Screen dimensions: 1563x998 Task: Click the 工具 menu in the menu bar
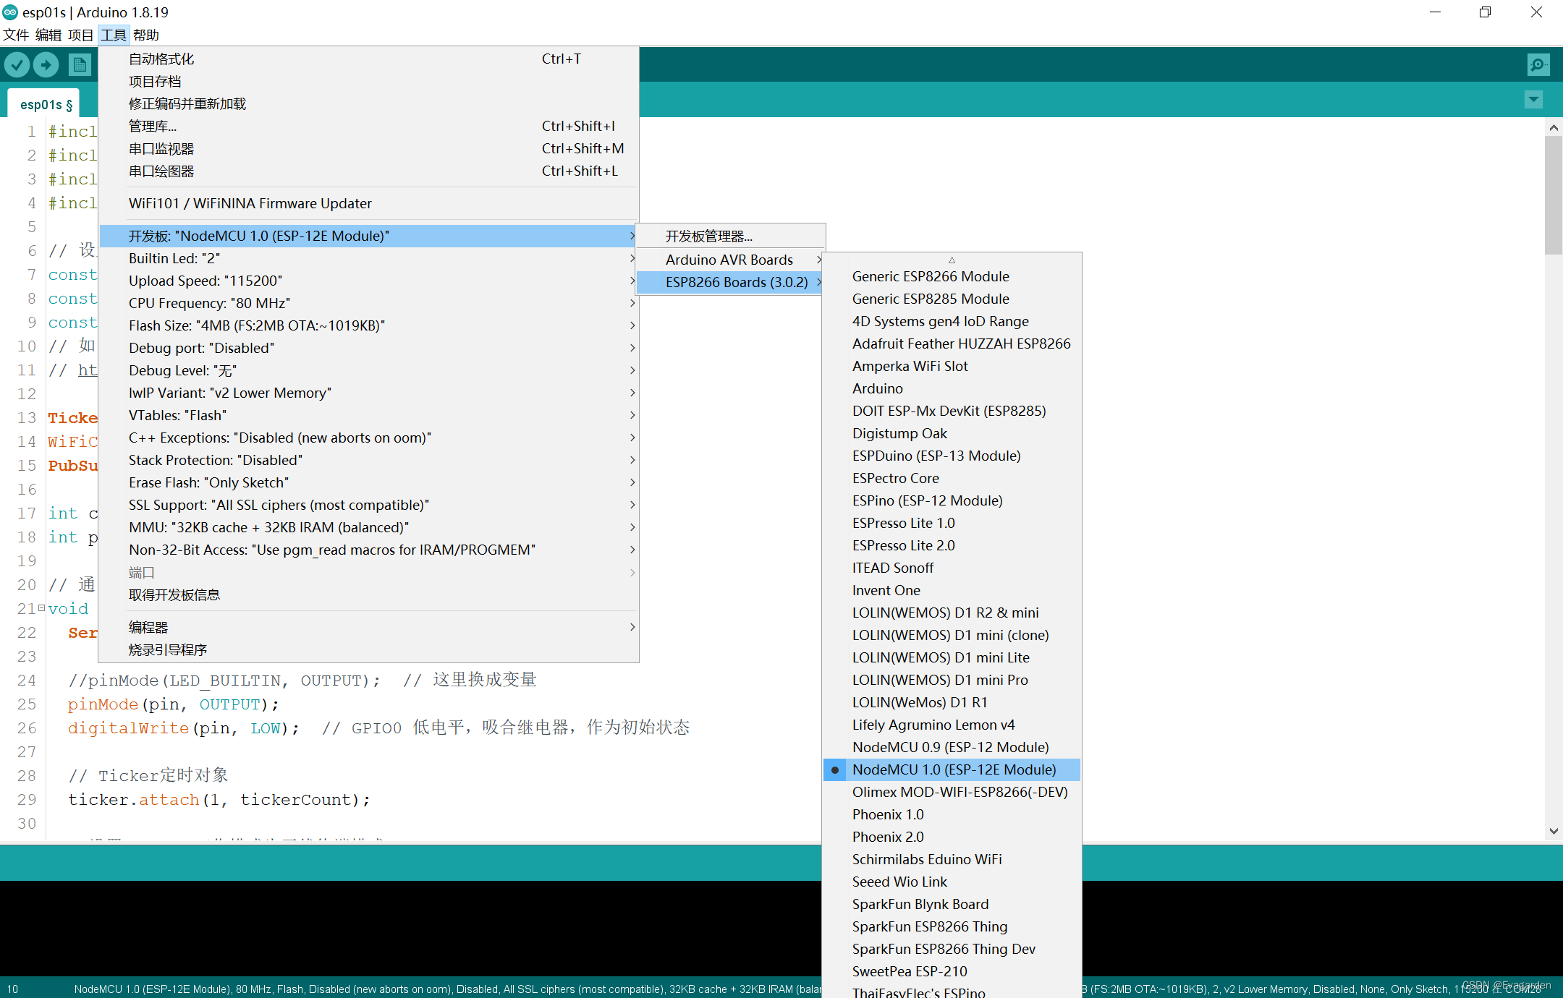(x=114, y=35)
